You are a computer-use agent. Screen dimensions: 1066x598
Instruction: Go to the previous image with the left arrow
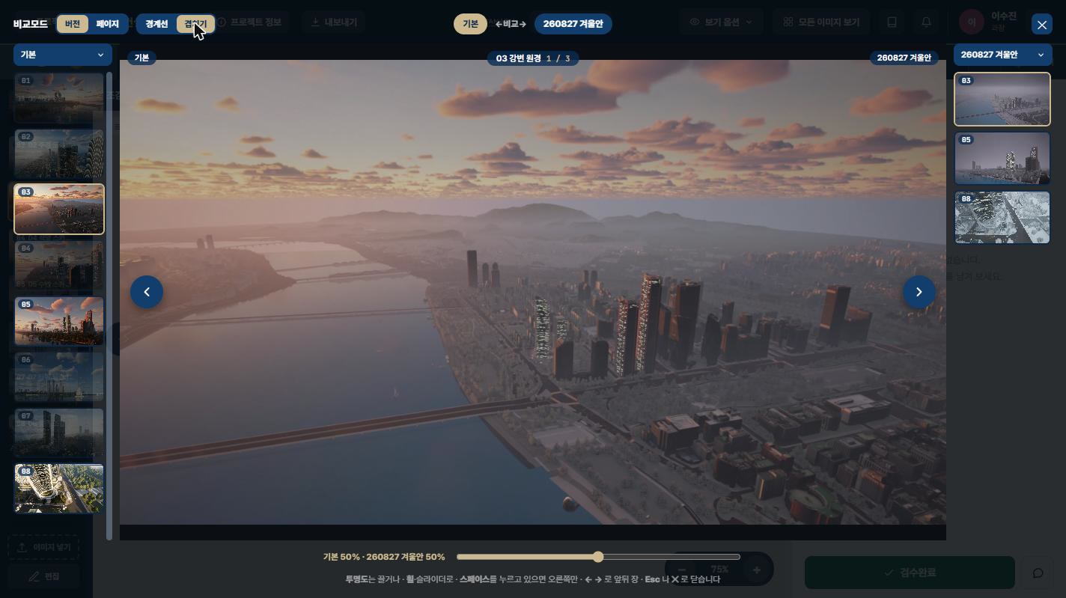pos(147,292)
